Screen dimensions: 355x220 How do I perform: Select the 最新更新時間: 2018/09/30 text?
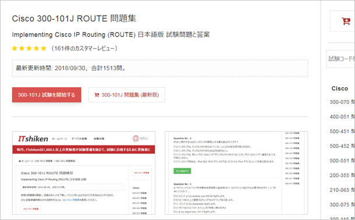[x=51, y=68]
